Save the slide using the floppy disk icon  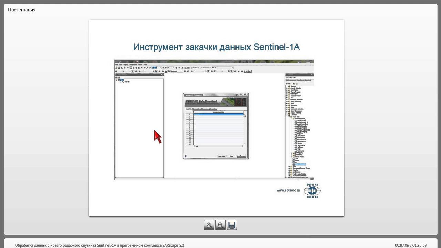(x=232, y=225)
